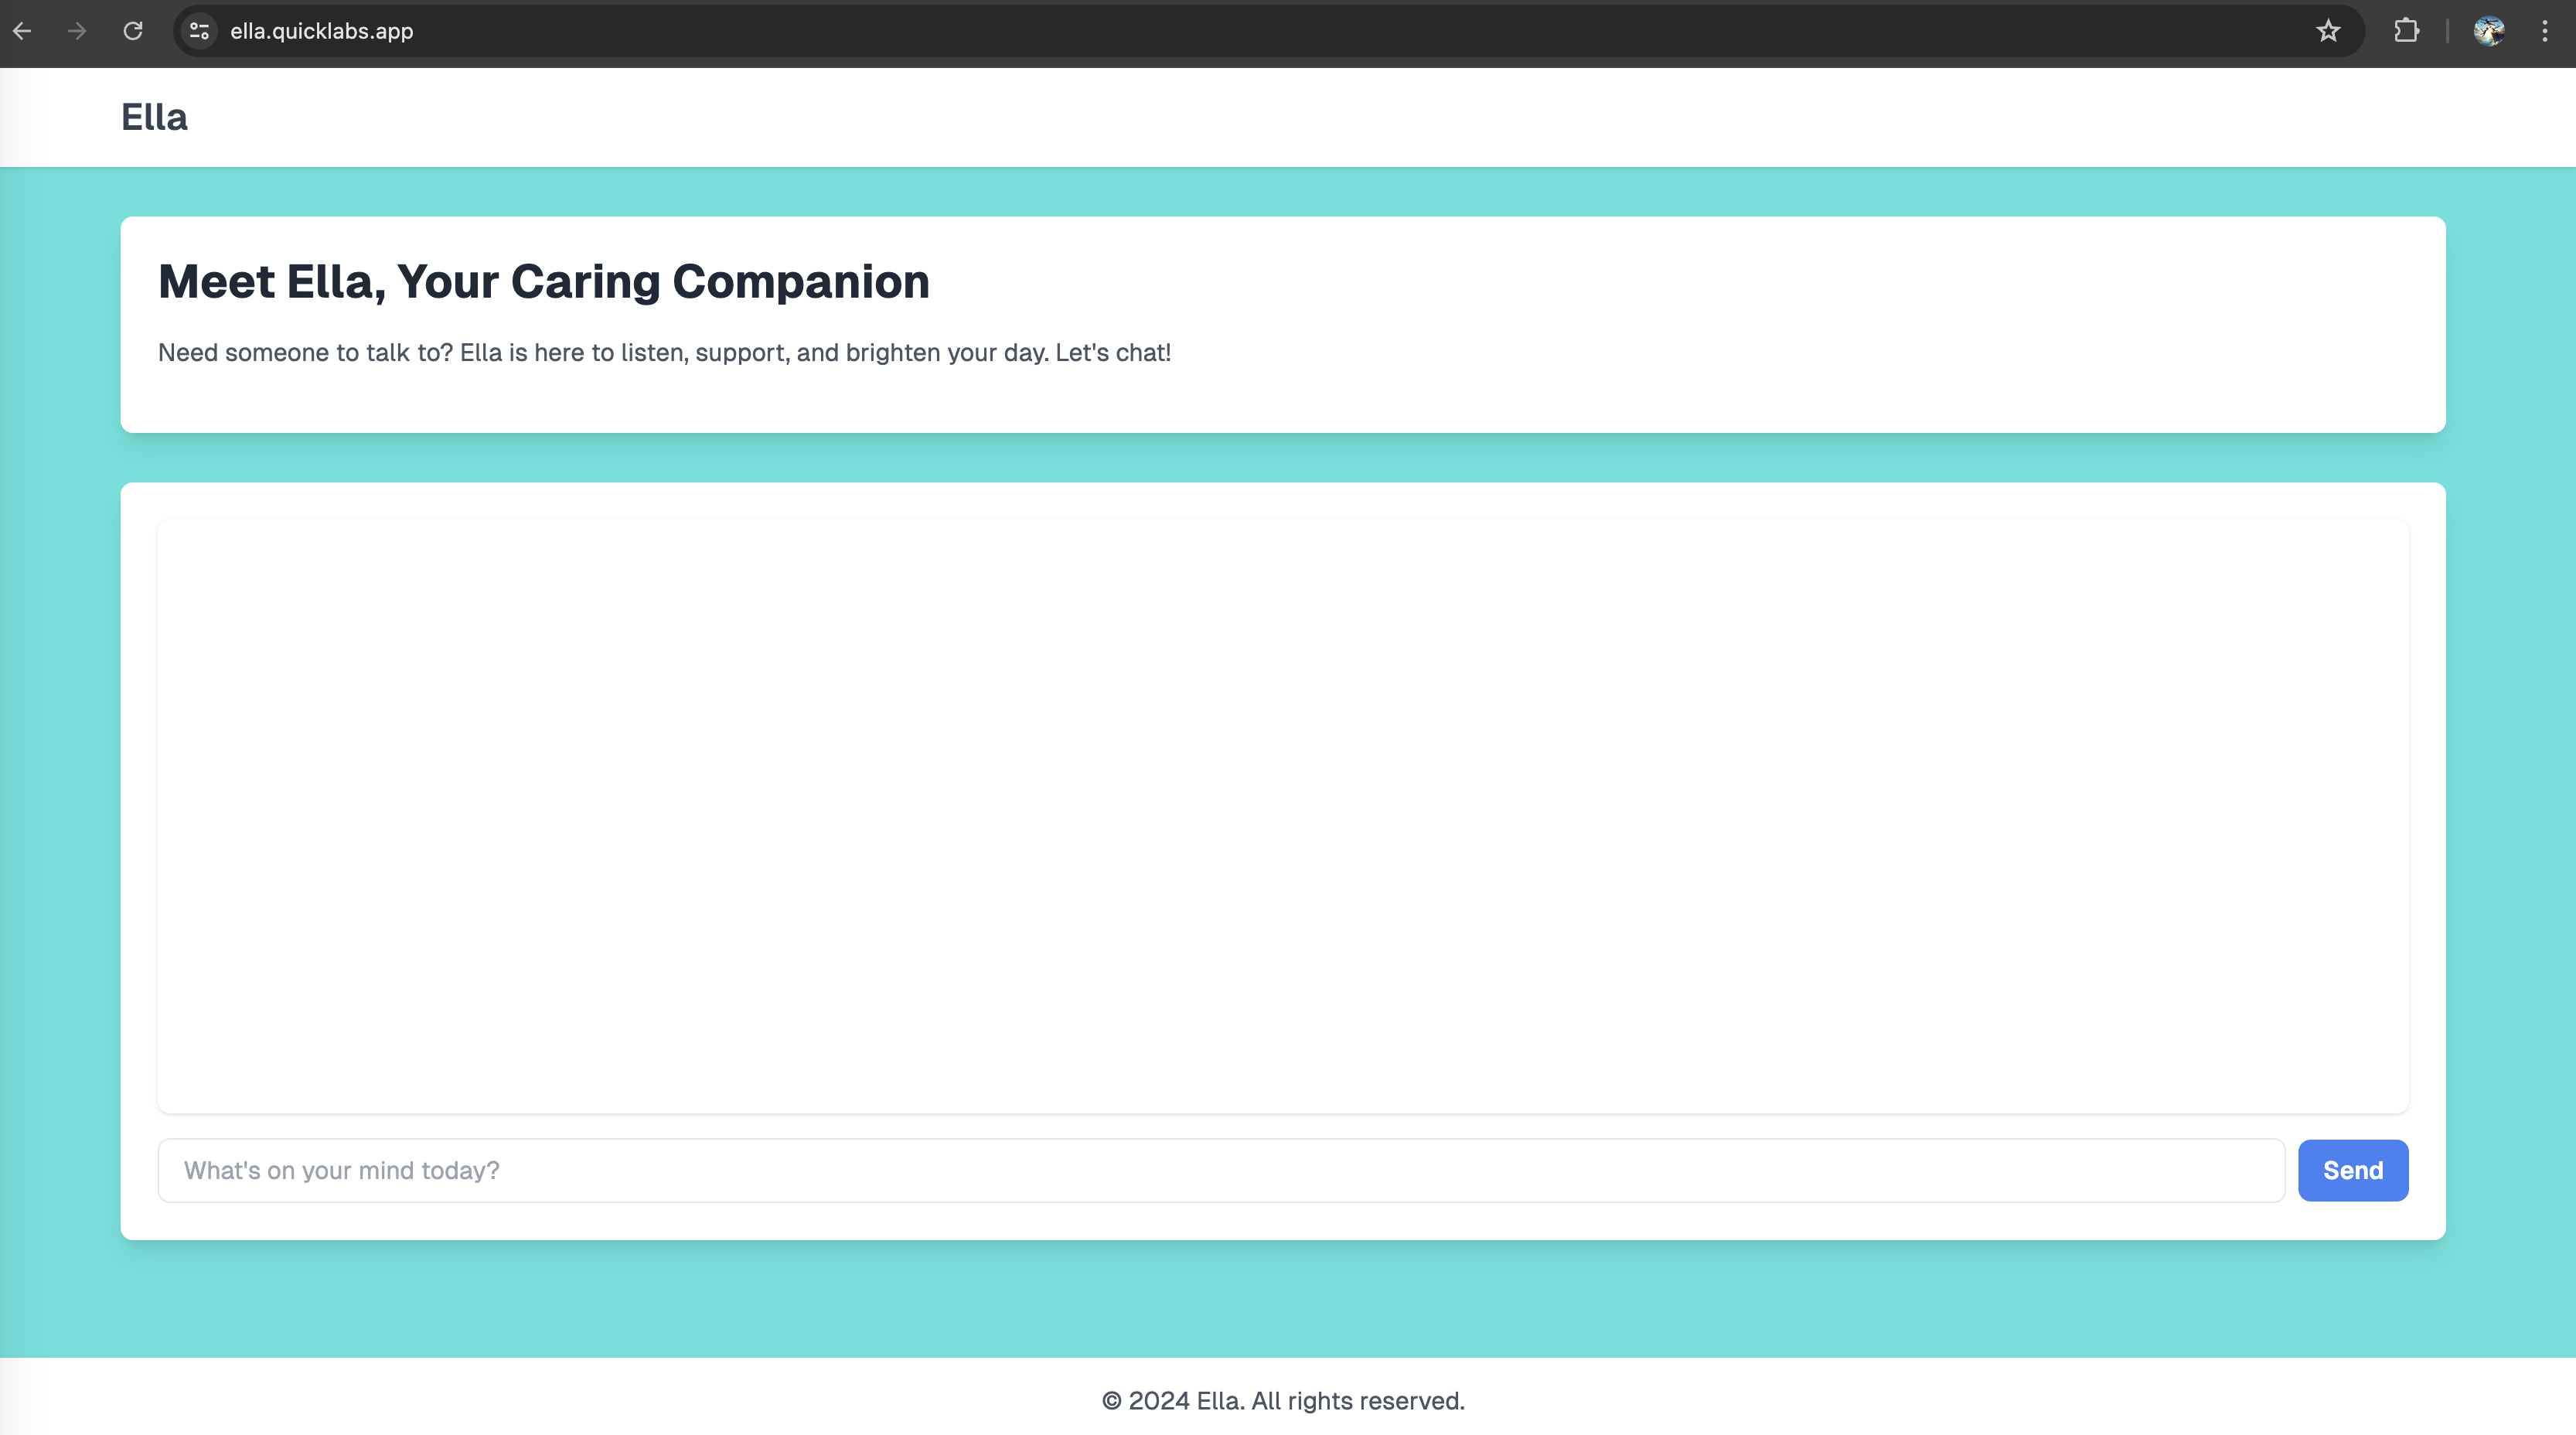2576x1435 pixels.
Task: Open the Chrome profile avatar
Action: pos(2488,31)
